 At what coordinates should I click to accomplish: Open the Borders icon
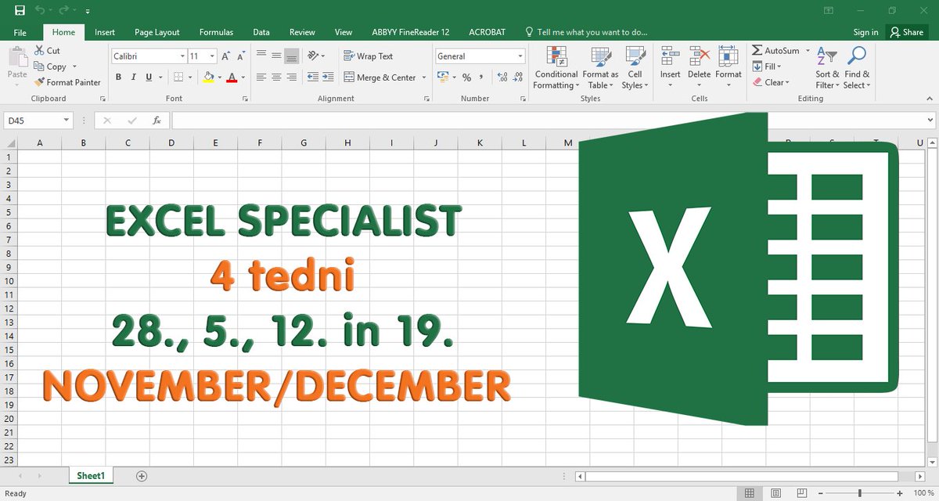coord(178,77)
